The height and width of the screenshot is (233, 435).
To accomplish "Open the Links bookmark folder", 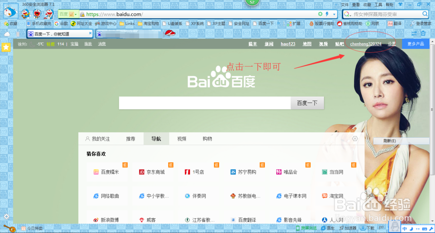I will click(127, 24).
